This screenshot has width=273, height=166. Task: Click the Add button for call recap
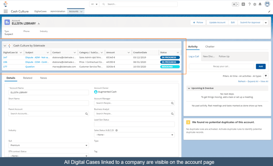[261, 66]
